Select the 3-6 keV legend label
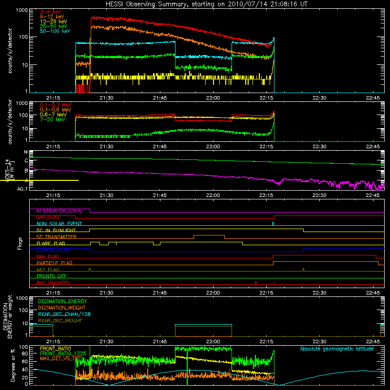 51,12
